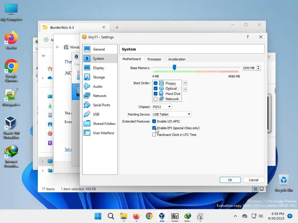
Task: Click the Windows Start button
Action: pos(98,216)
